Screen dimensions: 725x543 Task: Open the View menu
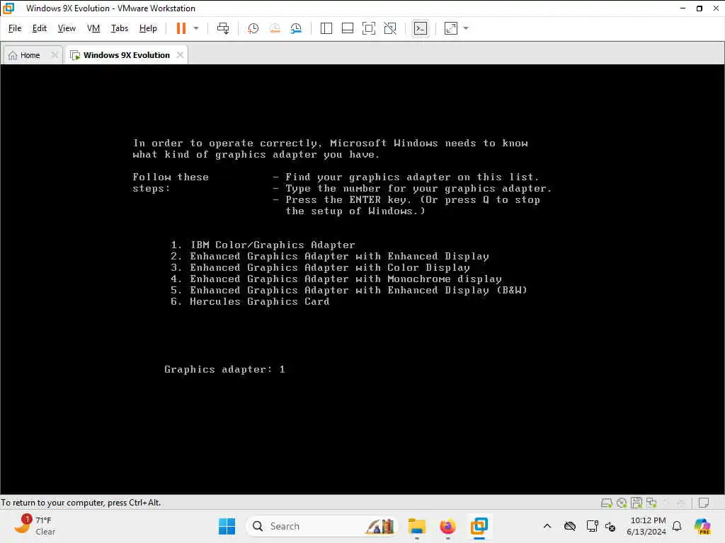(67, 28)
